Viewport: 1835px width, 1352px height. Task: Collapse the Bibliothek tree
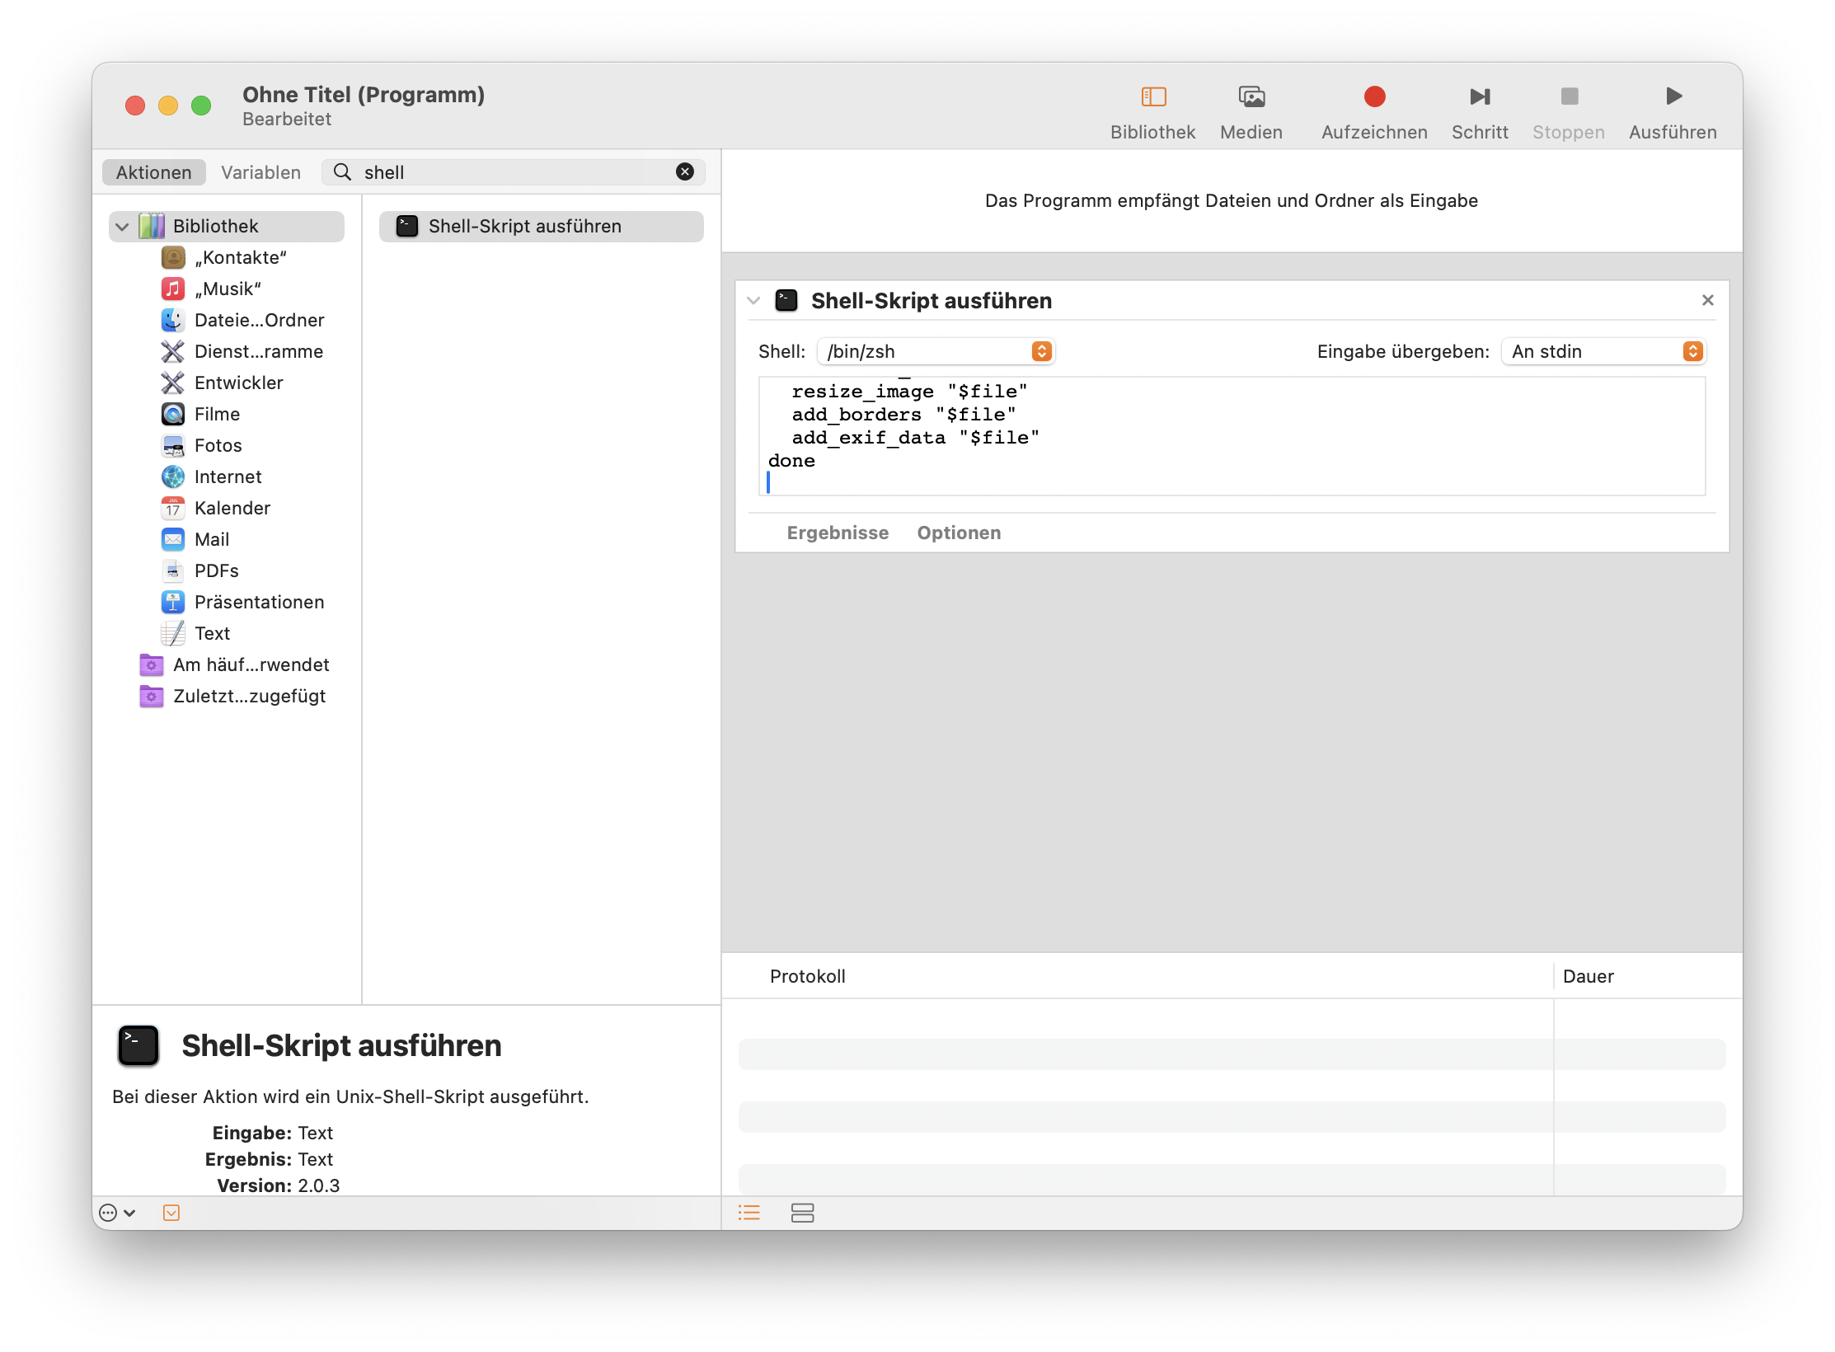[x=123, y=227]
